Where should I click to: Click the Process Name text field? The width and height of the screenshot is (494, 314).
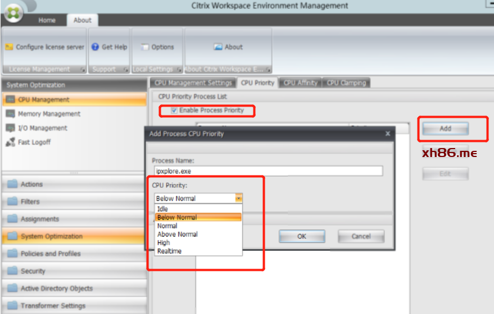click(x=268, y=171)
